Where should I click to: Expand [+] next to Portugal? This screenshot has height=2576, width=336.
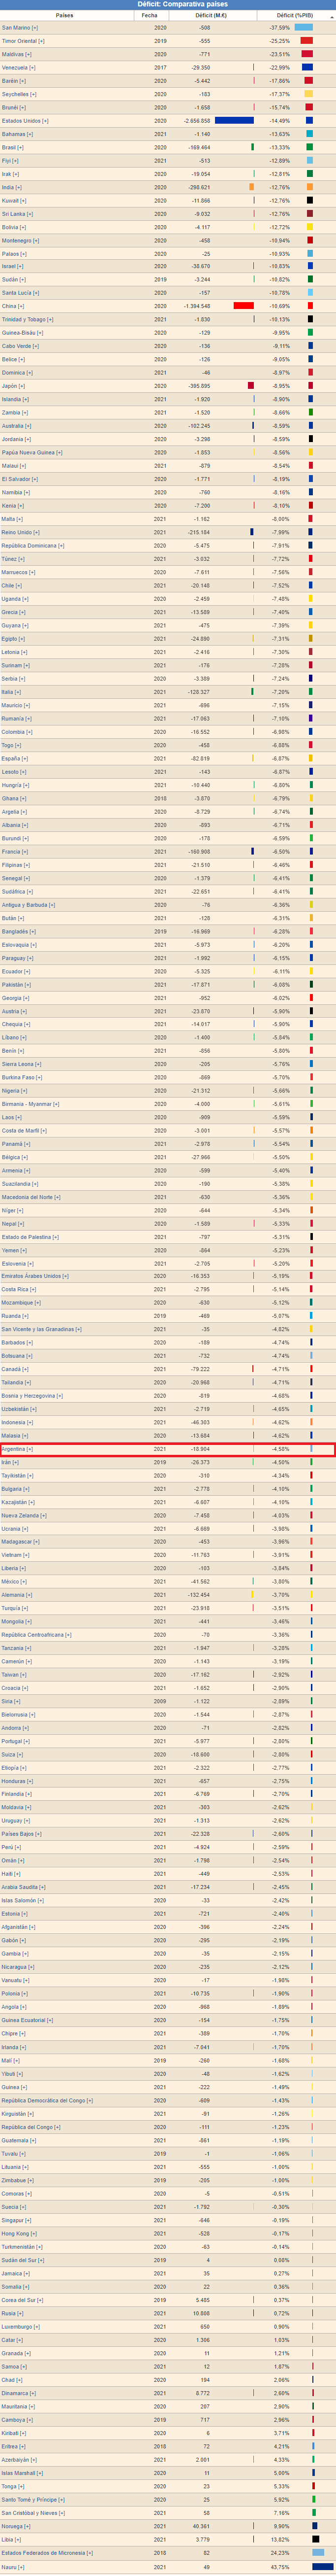[x=26, y=1741]
